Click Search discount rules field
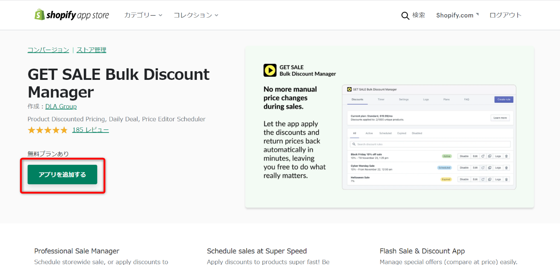Viewport: 560px width, 265px height. pos(430,144)
